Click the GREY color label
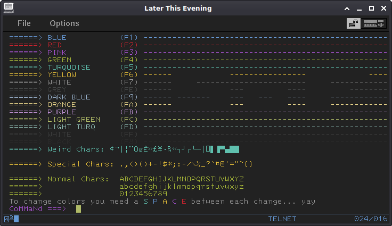Screen dimensions: 392x226 (x=57, y=90)
